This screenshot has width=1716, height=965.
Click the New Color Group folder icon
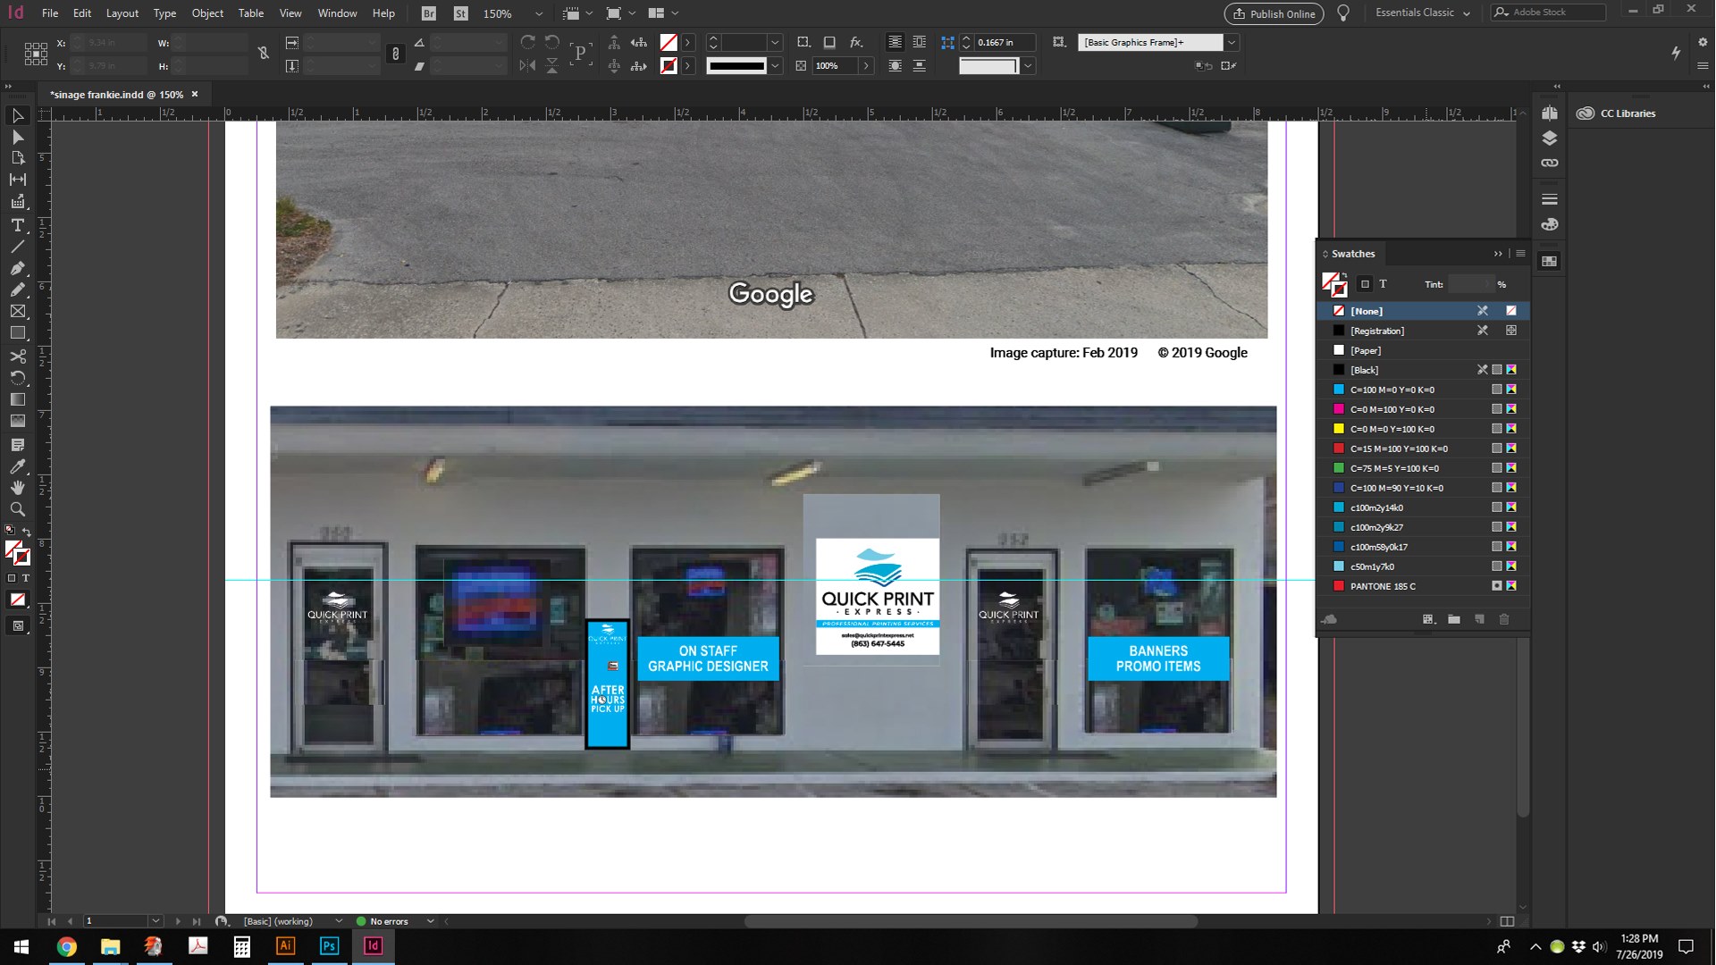click(x=1454, y=619)
